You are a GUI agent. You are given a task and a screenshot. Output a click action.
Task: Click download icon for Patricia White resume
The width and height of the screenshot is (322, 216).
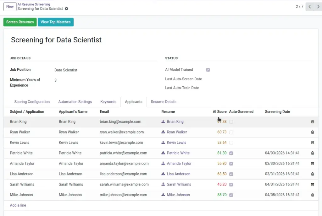[x=163, y=153]
